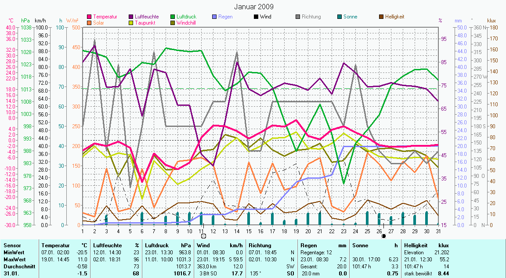Select the MinWert row label
506x278 pixels.
(x=13, y=253)
